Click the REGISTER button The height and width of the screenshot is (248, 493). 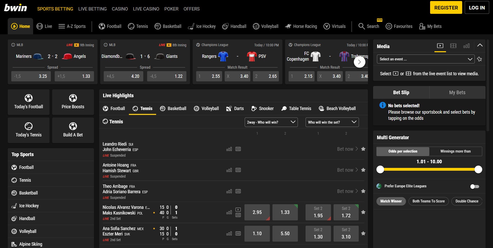446,8
